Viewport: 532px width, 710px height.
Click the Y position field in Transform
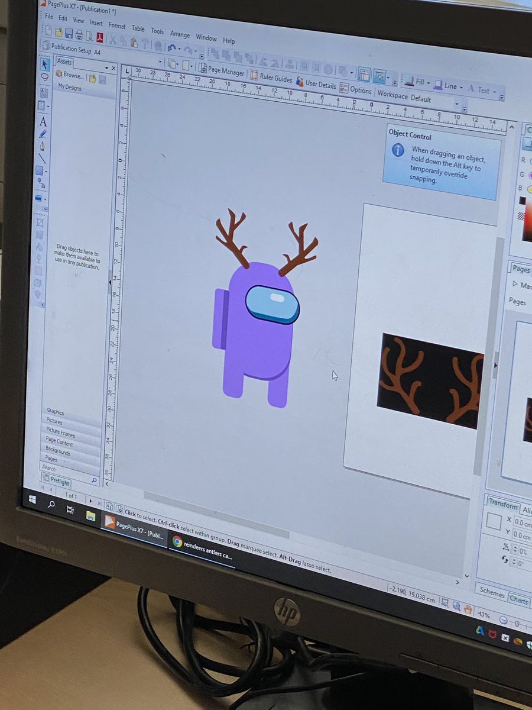tap(522, 536)
